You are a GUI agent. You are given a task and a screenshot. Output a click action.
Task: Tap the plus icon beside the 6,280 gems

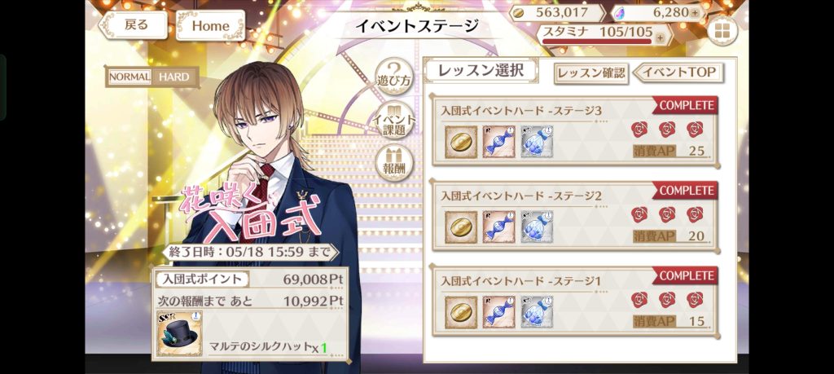tap(696, 13)
